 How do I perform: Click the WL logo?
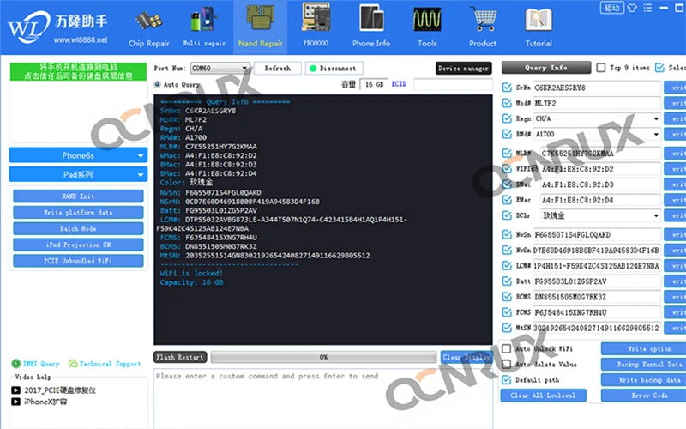point(28,27)
